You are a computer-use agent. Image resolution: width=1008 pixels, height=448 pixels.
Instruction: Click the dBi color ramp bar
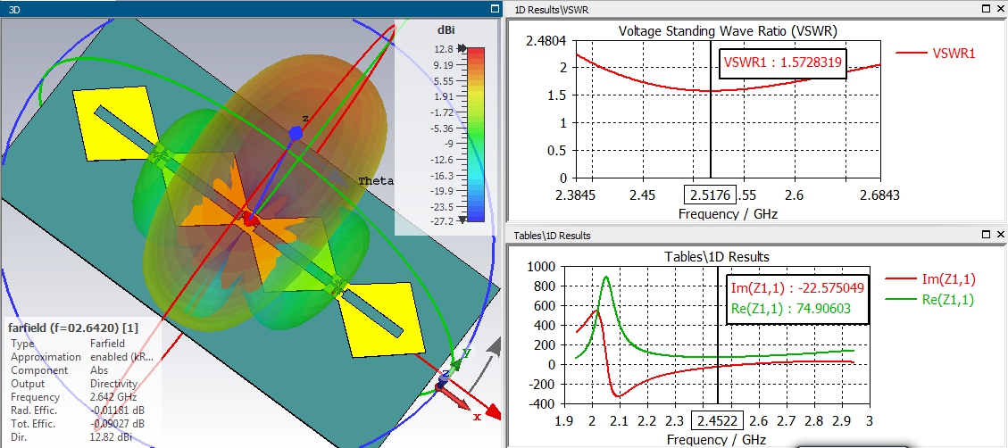(476, 135)
